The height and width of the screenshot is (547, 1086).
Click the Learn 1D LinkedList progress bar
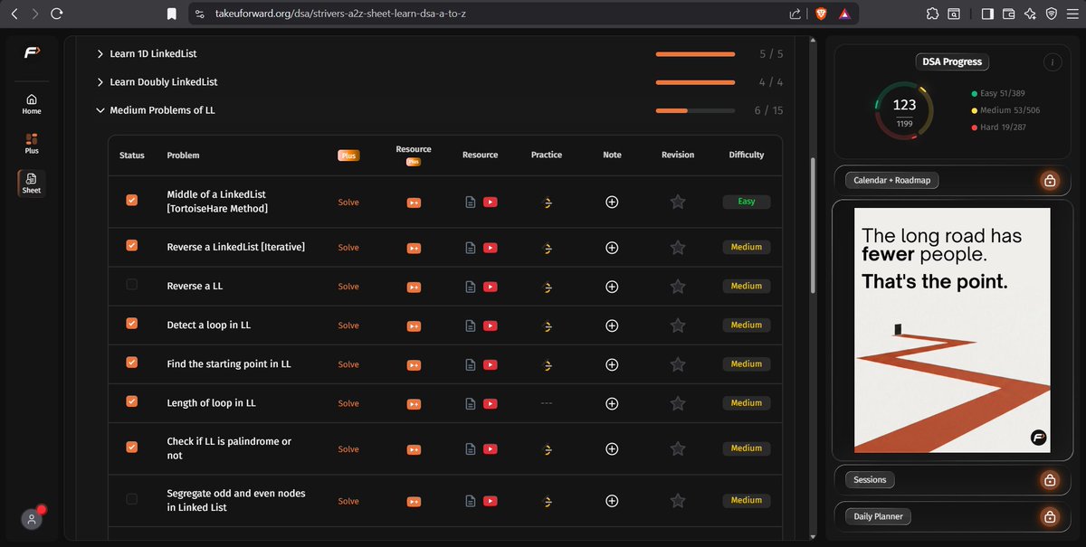click(x=695, y=54)
